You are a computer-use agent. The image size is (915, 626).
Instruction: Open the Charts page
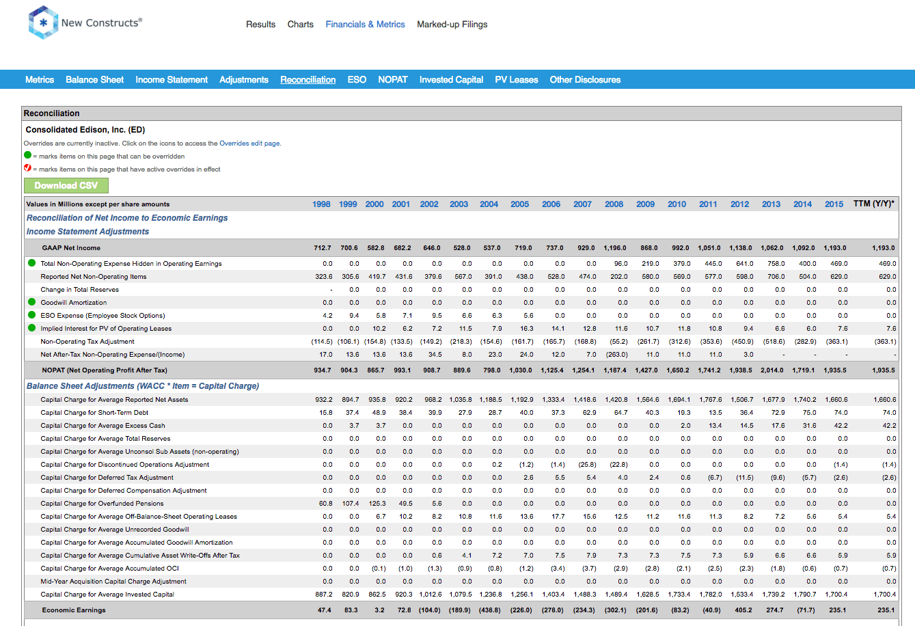coord(300,24)
